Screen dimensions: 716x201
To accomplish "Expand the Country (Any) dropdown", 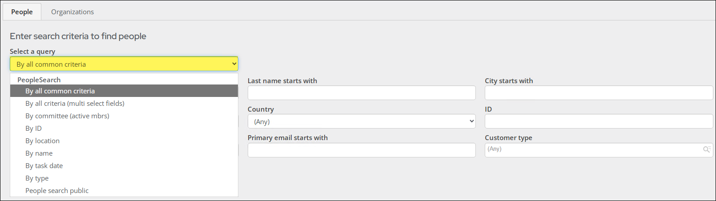I will (x=361, y=121).
